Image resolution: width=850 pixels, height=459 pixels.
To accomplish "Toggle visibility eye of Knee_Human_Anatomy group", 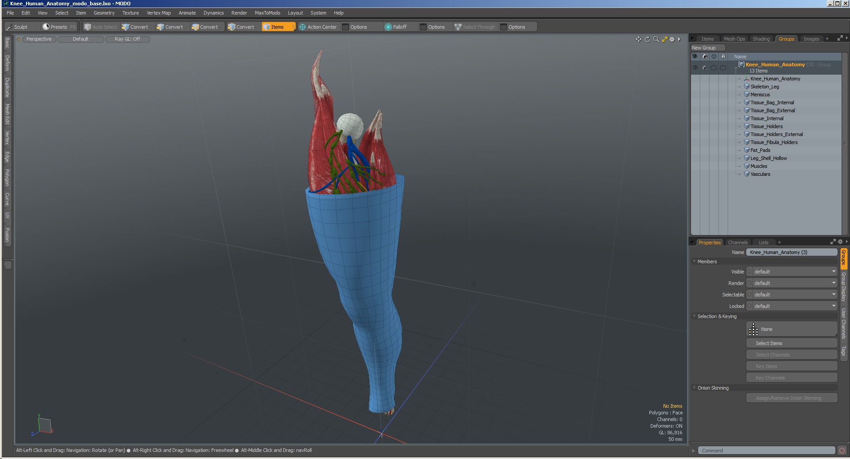I will pyautogui.click(x=695, y=68).
